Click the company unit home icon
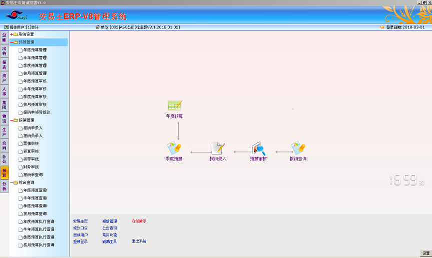The image size is (432, 258). pos(98,27)
